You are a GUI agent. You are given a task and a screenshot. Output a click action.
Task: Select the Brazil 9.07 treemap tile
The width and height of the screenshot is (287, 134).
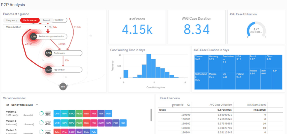[257, 61]
